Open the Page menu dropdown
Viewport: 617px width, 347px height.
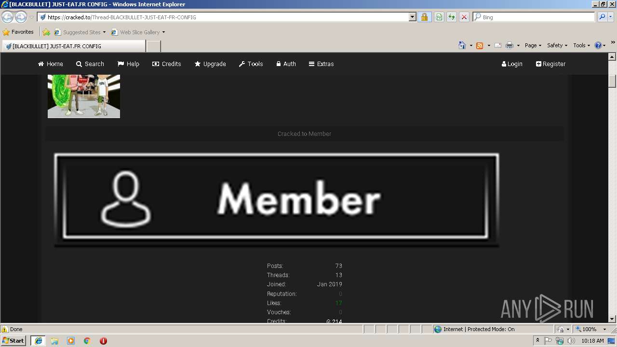pos(533,45)
